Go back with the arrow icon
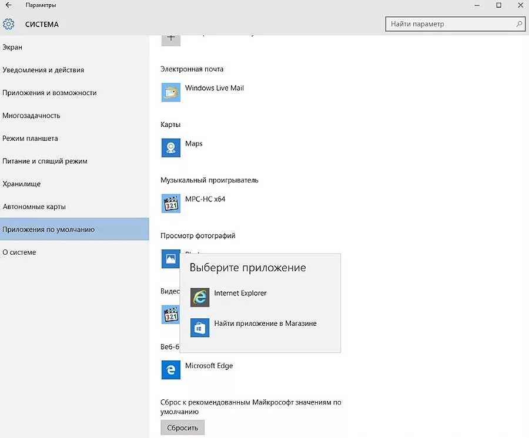 [x=8, y=5]
